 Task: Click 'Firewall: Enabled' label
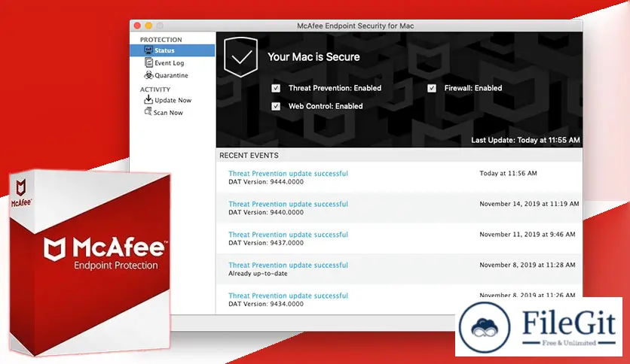(473, 88)
